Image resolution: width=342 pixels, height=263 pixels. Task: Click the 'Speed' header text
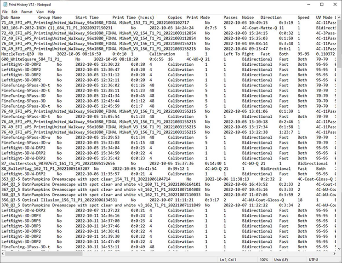tap(303, 17)
